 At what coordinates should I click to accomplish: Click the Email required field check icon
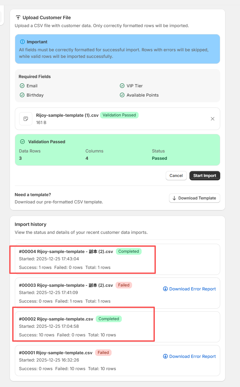click(x=22, y=86)
